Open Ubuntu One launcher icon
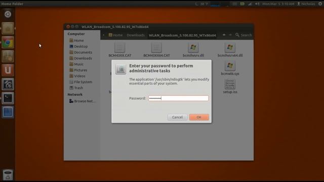 pyautogui.click(x=8, y=70)
